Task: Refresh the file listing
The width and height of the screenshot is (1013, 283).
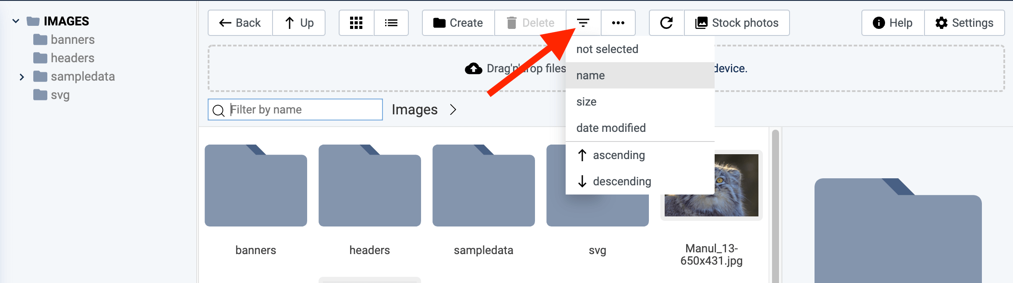Action: 666,23
